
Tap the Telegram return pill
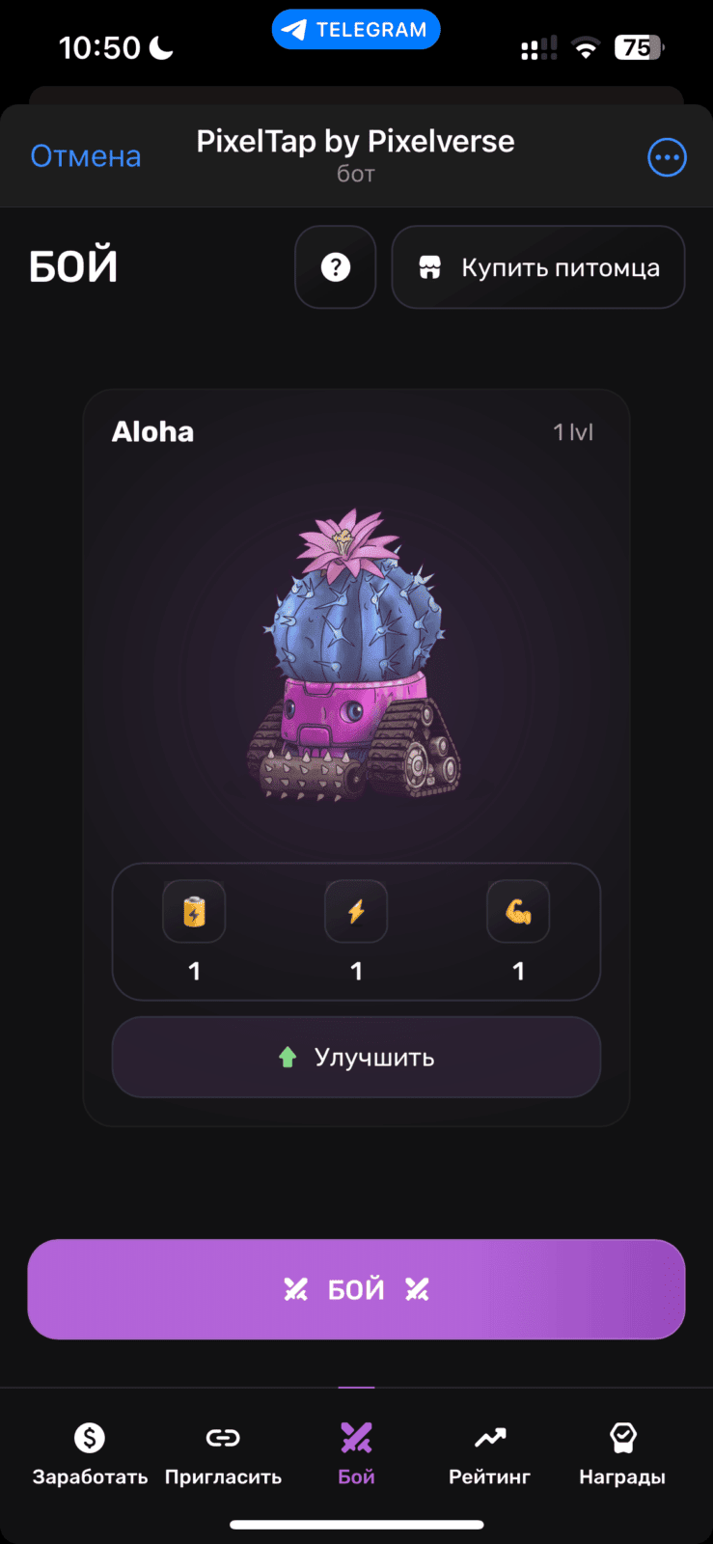click(x=356, y=30)
